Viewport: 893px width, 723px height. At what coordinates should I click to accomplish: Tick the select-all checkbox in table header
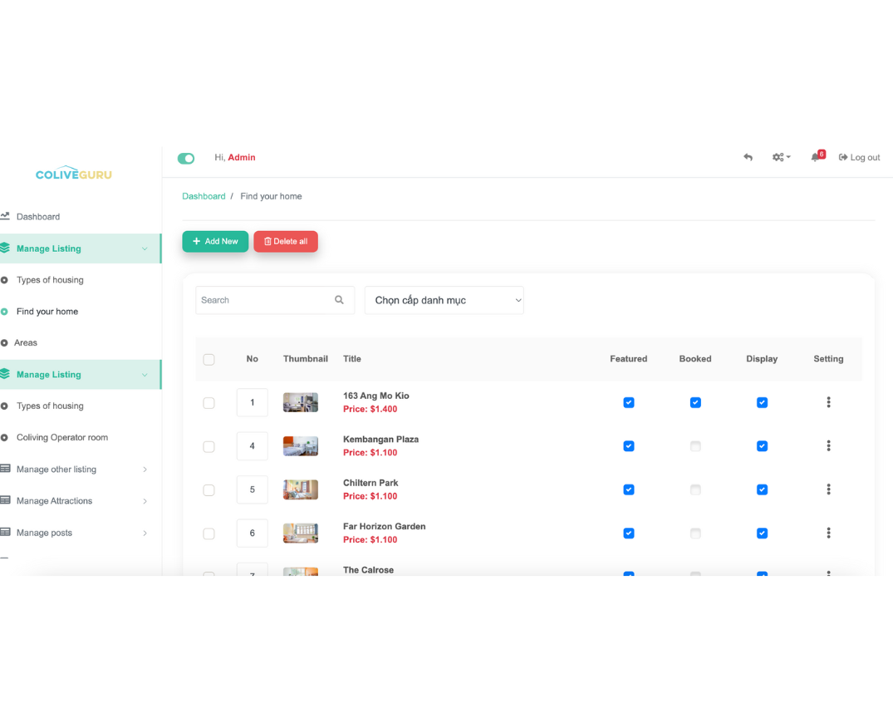pos(209,359)
